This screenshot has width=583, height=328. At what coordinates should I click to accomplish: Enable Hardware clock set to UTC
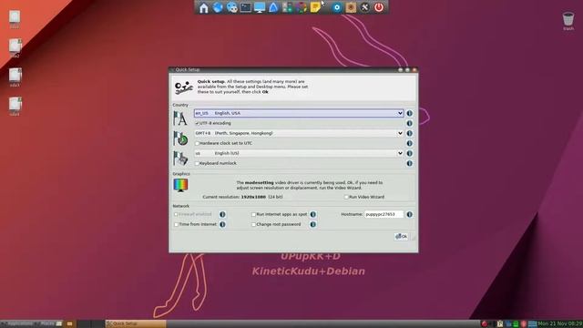pyautogui.click(x=197, y=143)
